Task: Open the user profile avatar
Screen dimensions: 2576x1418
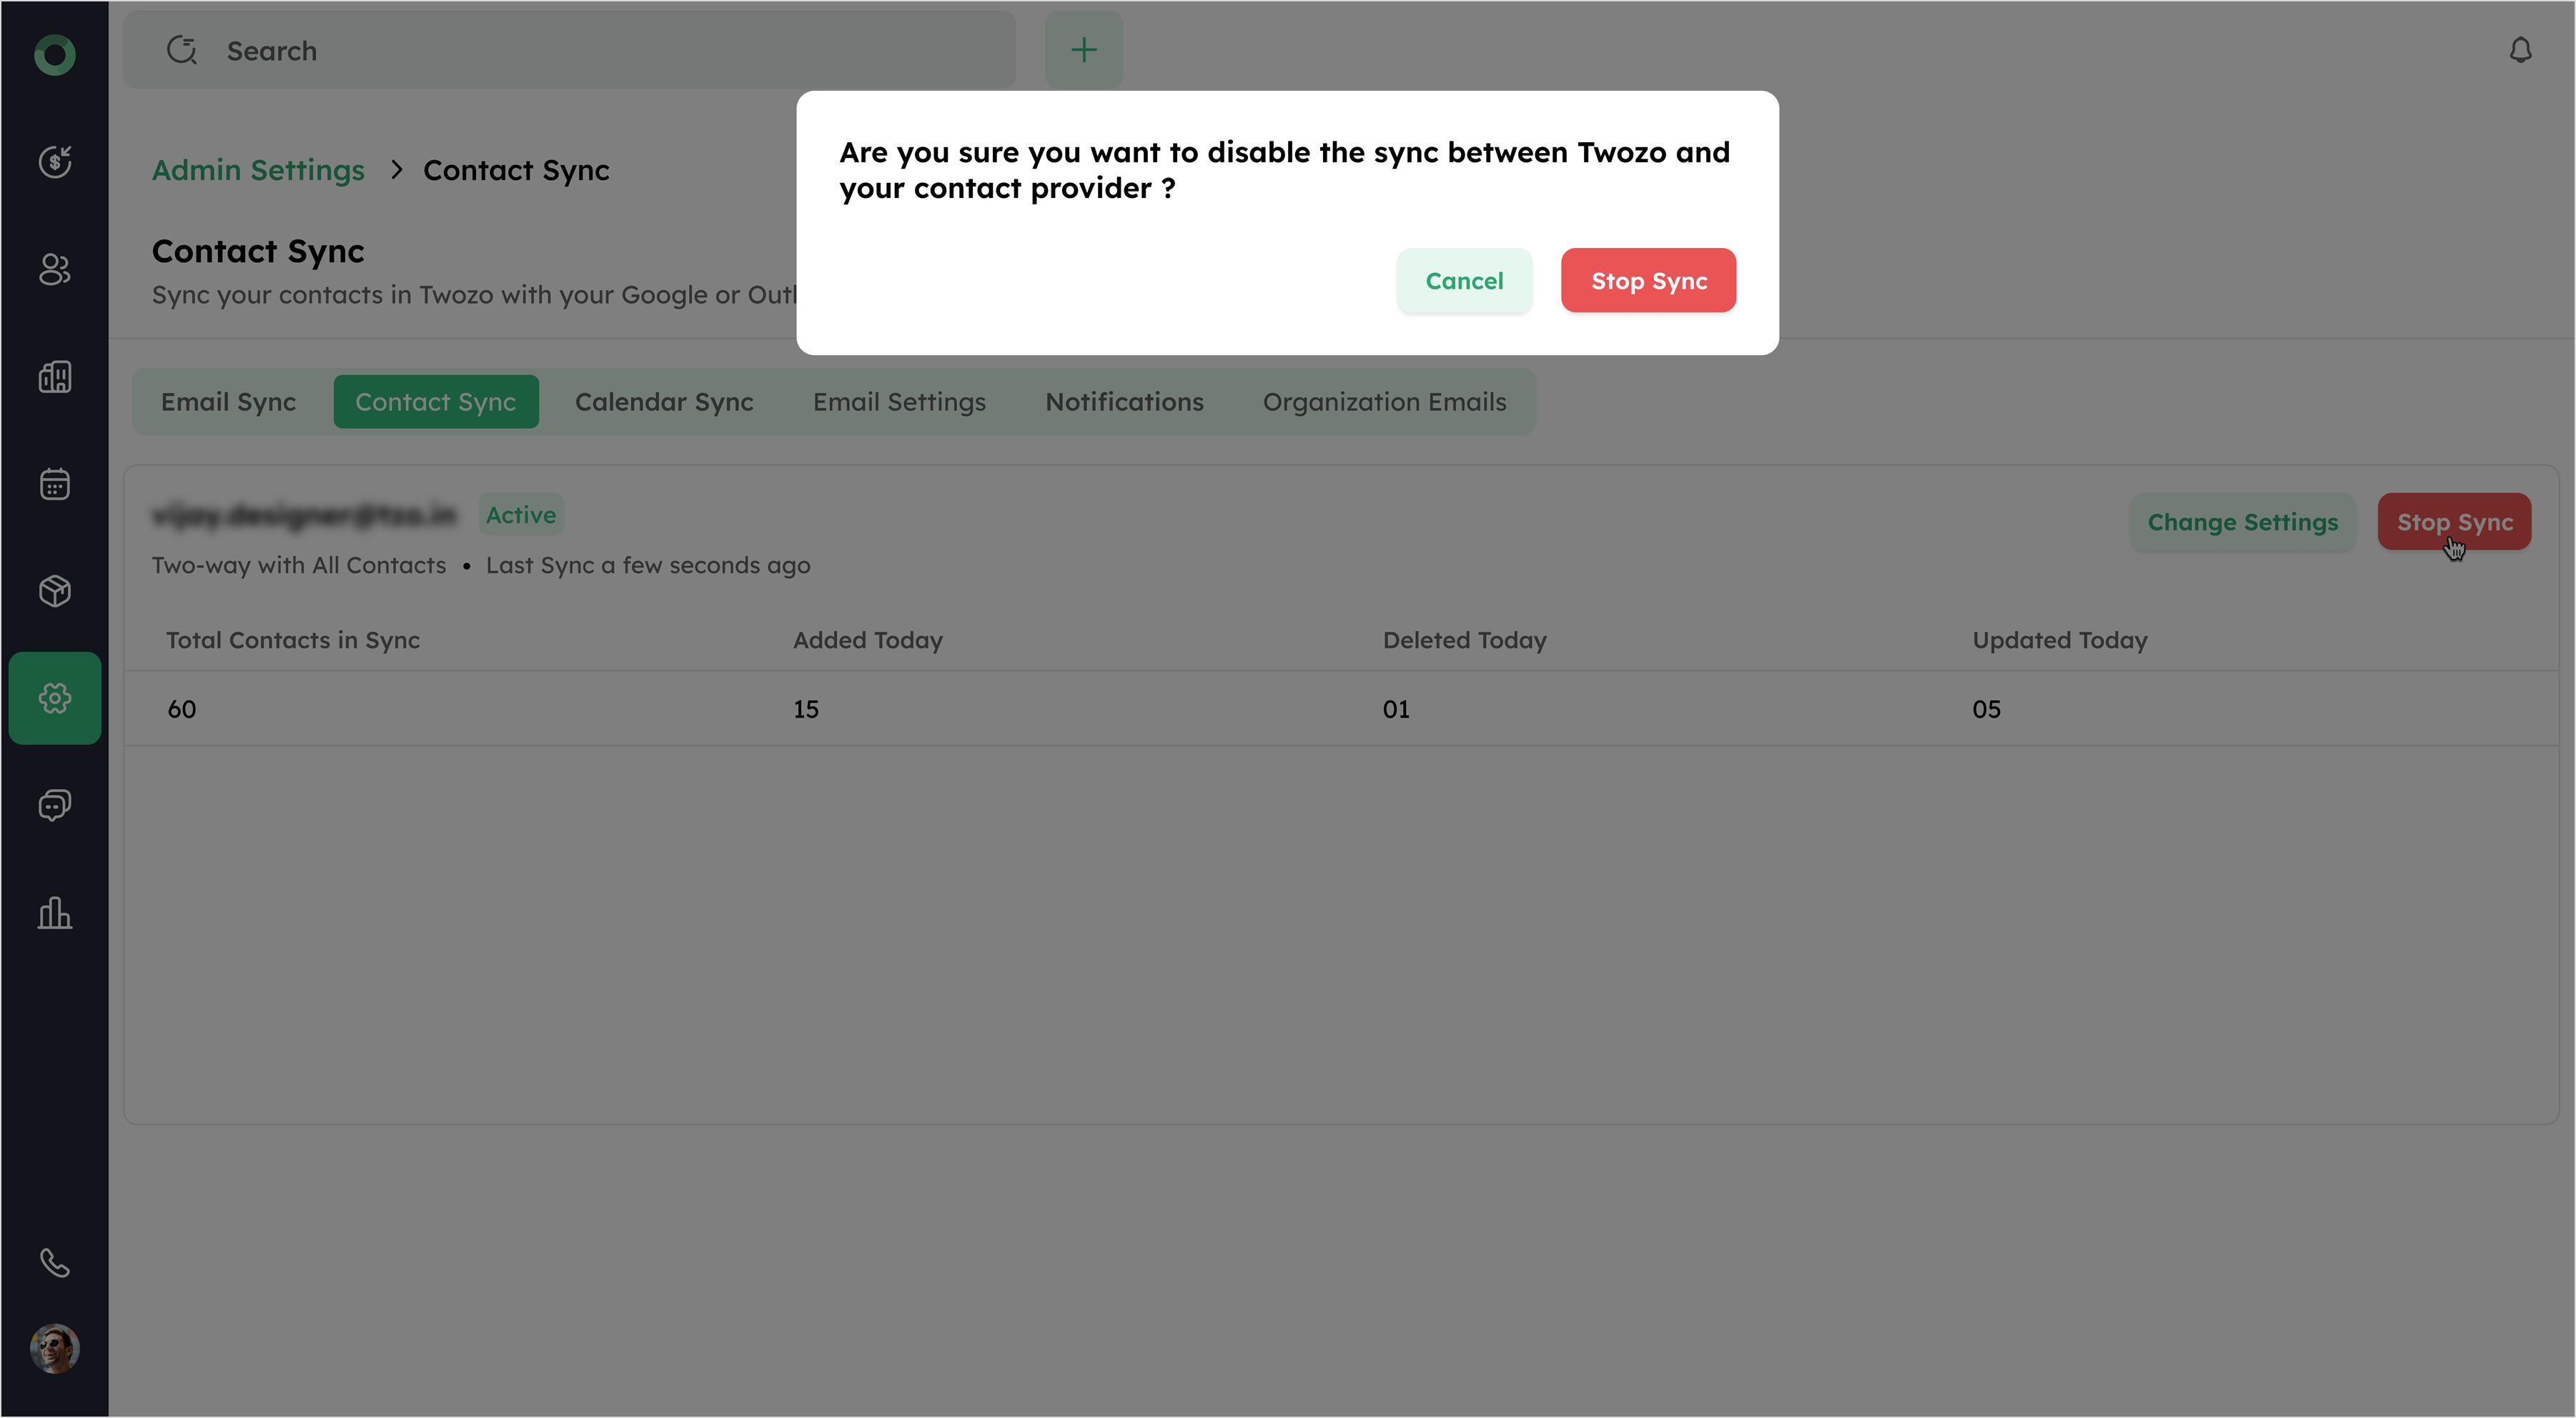Action: point(55,1349)
